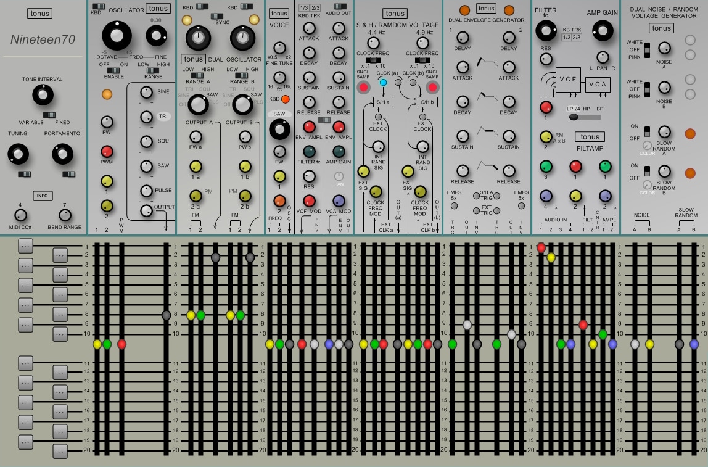Click the yellow matrix pin on row 2
Image resolution: width=708 pixels, height=467 pixels.
point(551,257)
